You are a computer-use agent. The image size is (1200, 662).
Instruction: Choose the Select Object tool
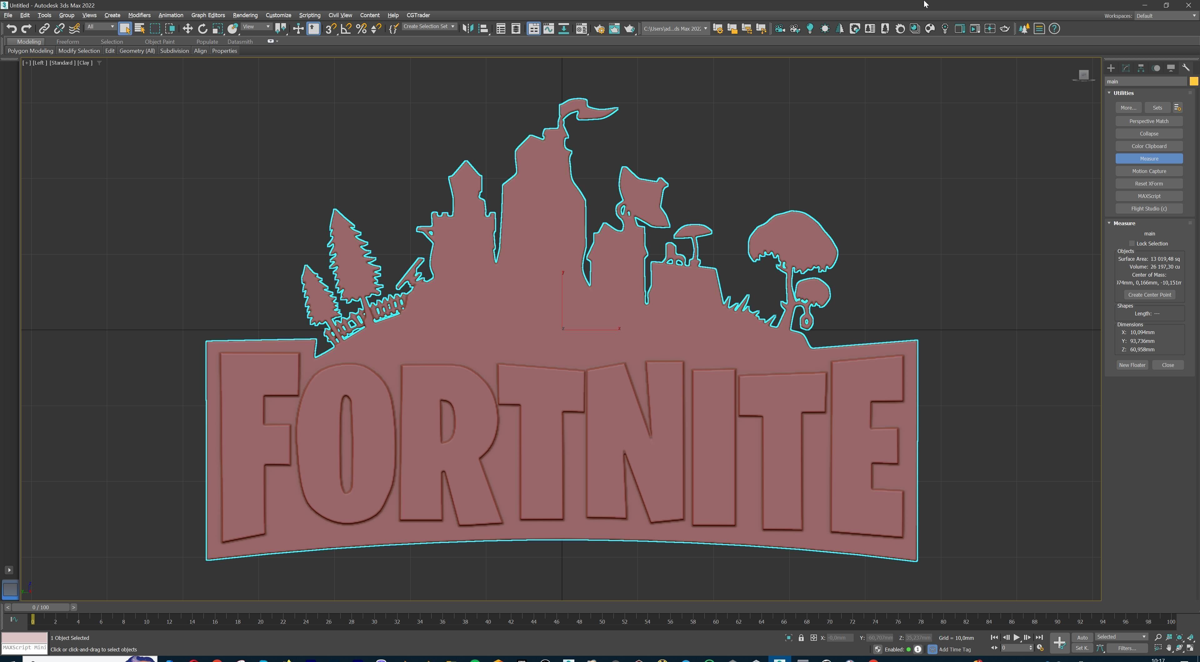tap(125, 29)
